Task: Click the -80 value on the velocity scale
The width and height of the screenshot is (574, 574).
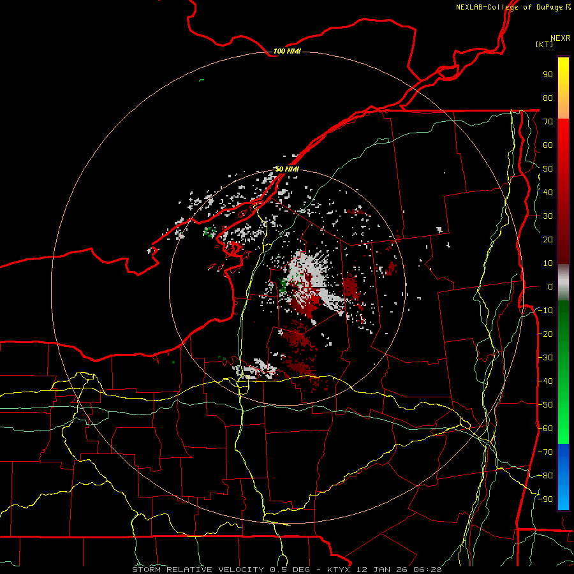Action: (x=545, y=476)
